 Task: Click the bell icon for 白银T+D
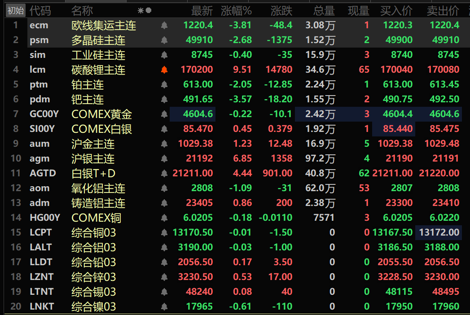[x=164, y=174]
